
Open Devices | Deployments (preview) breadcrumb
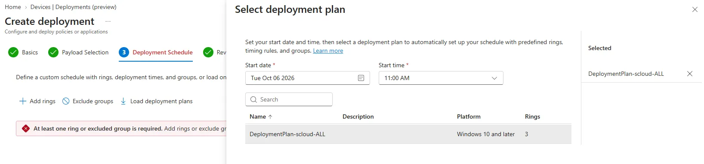click(x=74, y=7)
